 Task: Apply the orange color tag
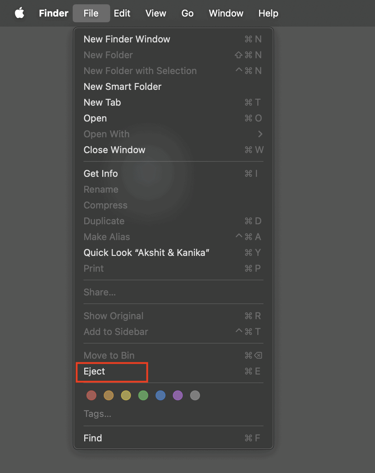point(109,395)
